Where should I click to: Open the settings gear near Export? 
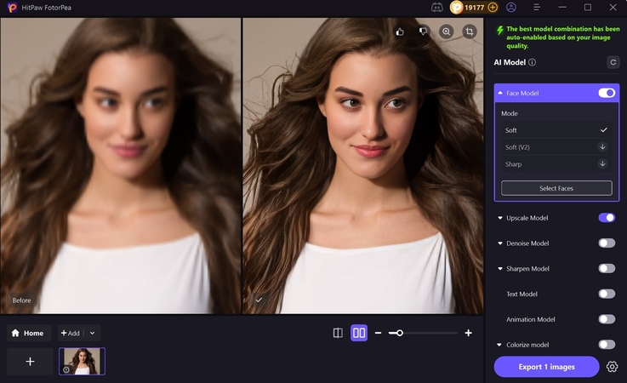613,367
